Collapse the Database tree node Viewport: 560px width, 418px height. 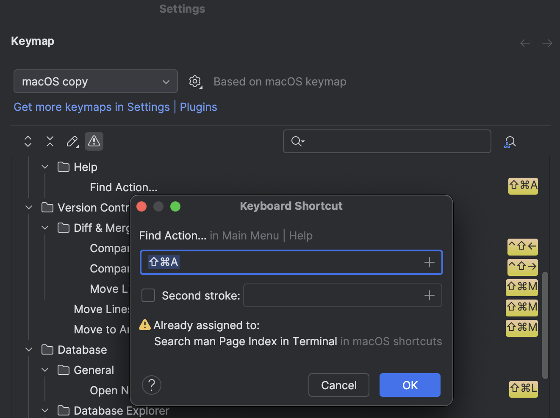(x=28, y=349)
